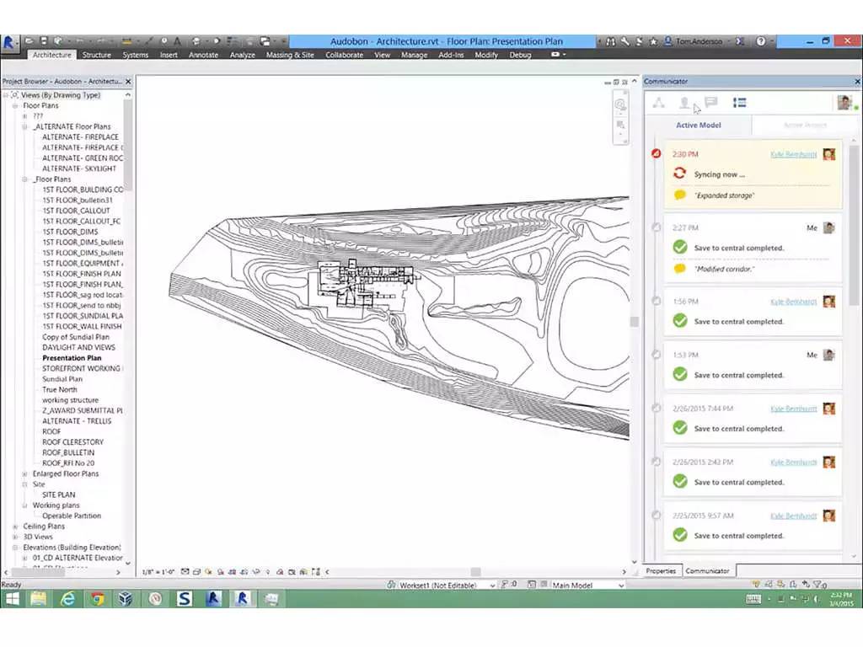This screenshot has height=647, width=863.
Task: Click the chat bubble icon in Communicator
Action: (710, 103)
